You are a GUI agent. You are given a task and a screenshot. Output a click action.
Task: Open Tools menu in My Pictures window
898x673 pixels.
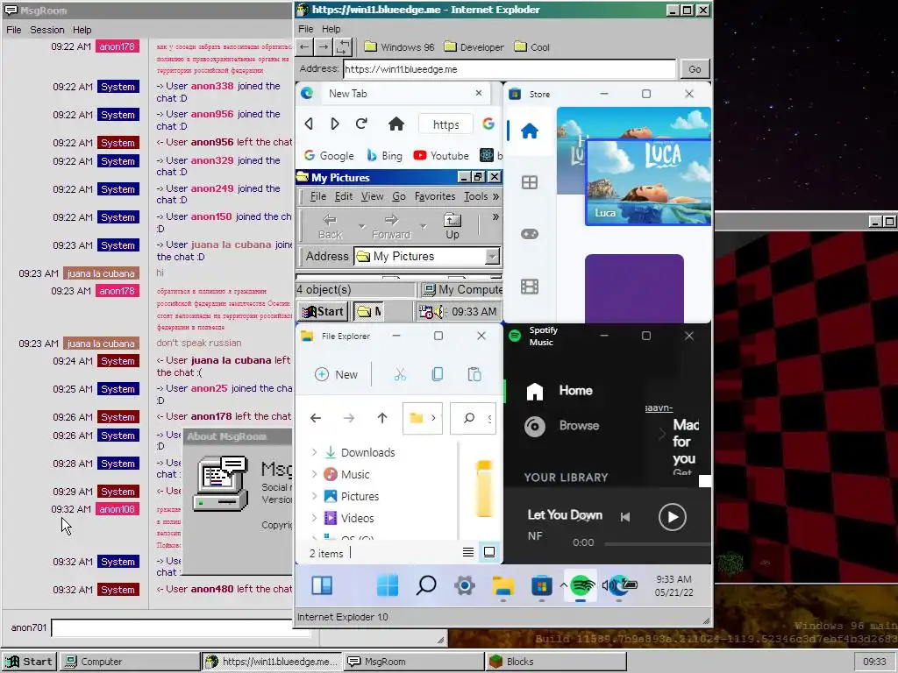coord(476,196)
